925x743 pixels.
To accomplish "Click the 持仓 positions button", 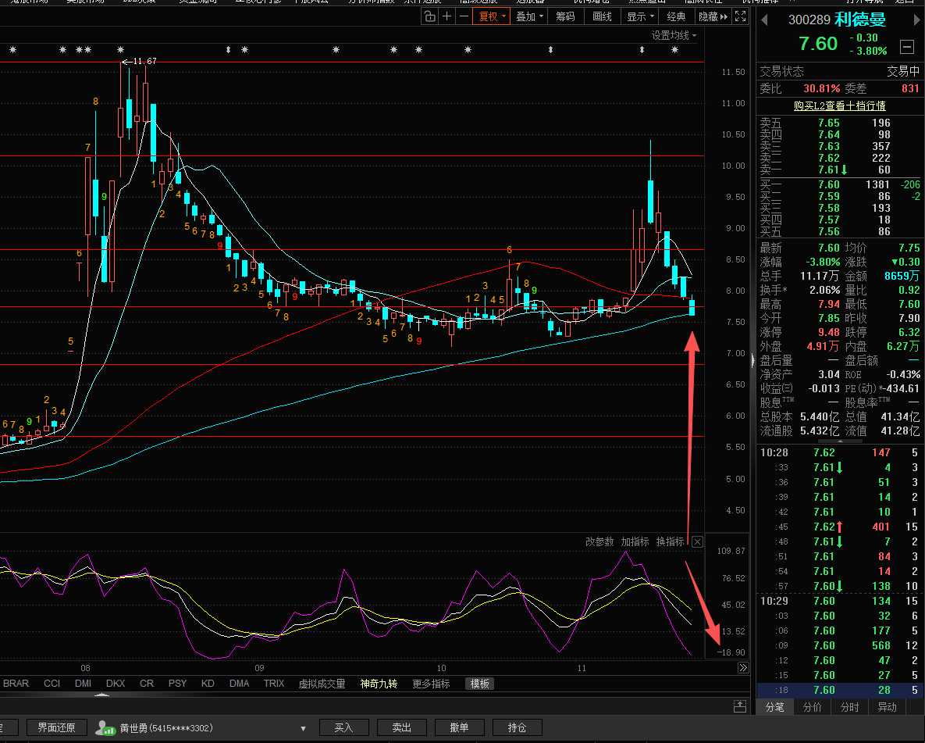I will [518, 727].
